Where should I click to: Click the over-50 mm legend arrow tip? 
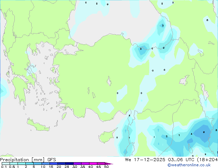click(x=109, y=164)
